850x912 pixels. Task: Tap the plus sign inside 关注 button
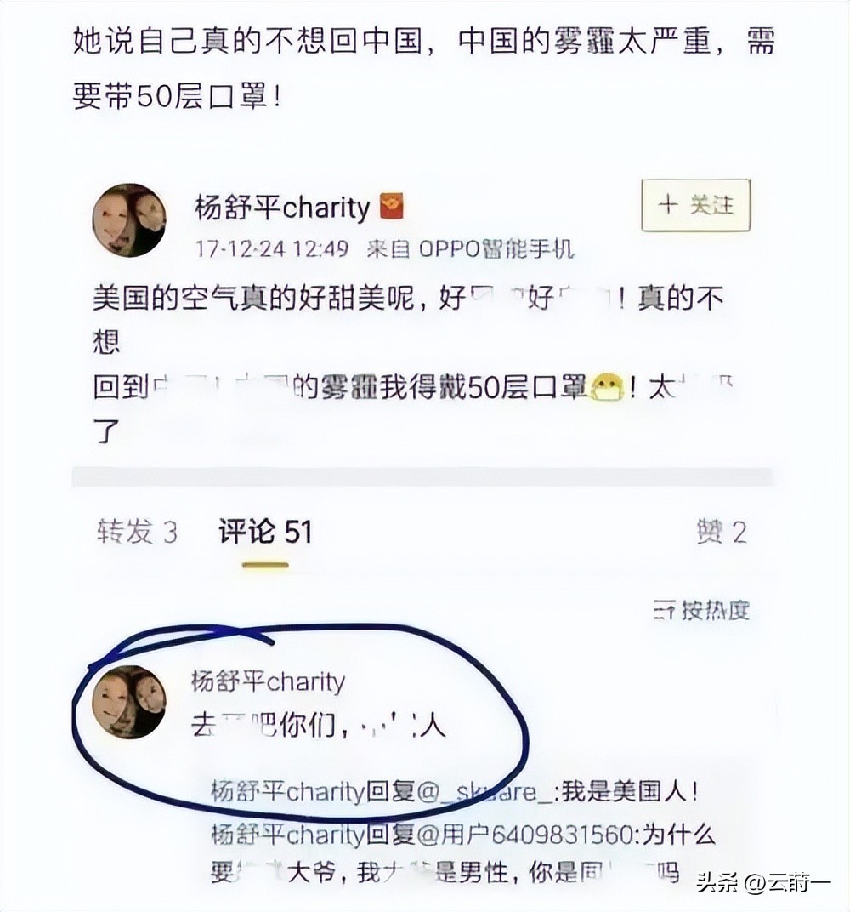[668, 205]
